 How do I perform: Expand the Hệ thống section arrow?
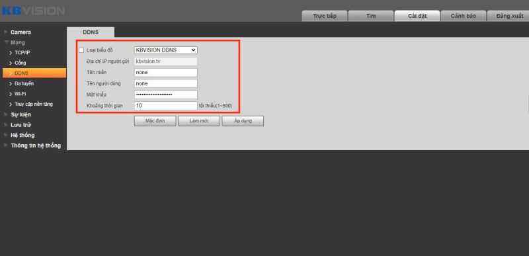point(6,135)
